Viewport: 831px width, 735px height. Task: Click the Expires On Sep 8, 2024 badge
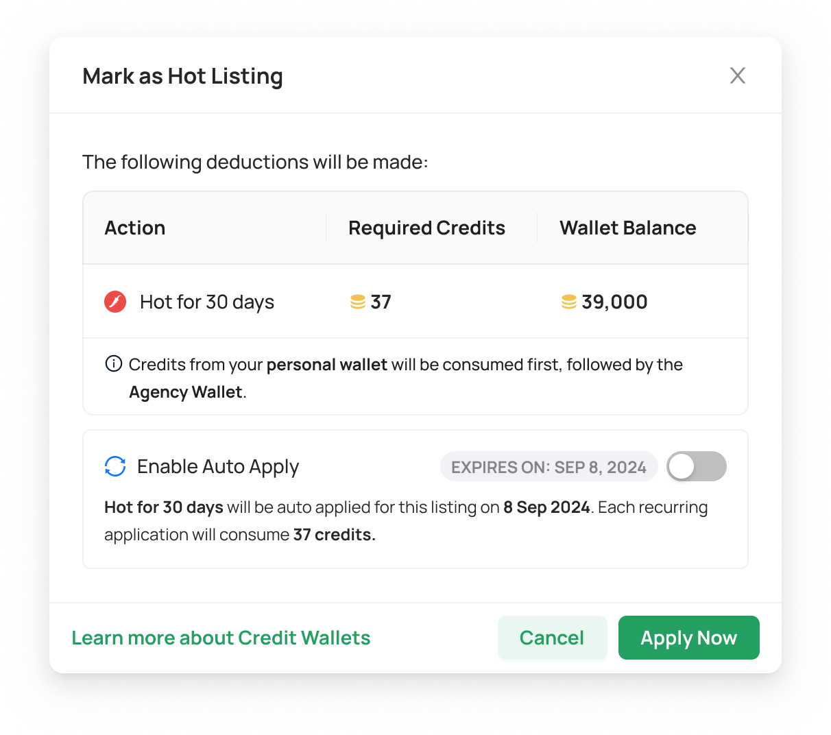coord(549,467)
